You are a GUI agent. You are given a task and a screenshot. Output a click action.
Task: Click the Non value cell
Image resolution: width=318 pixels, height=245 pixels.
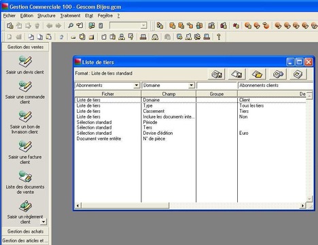click(x=243, y=116)
